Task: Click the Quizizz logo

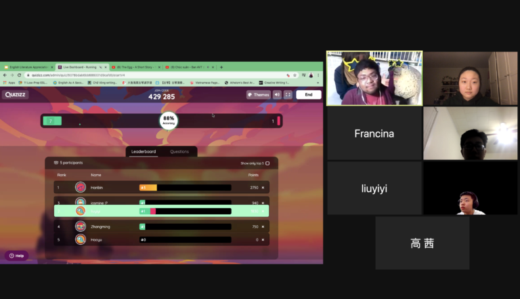Action: (x=16, y=95)
